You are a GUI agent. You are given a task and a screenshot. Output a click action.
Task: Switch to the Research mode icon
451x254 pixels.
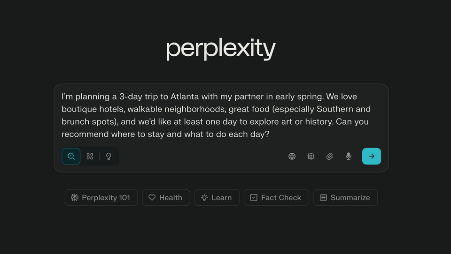(90, 157)
